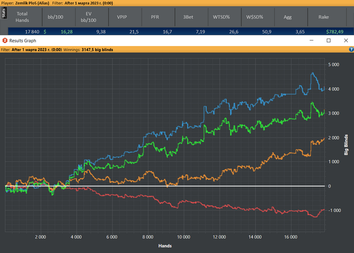This screenshot has height=253, width=354.
Task: Sort by VPIP column header
Action: coord(122,17)
